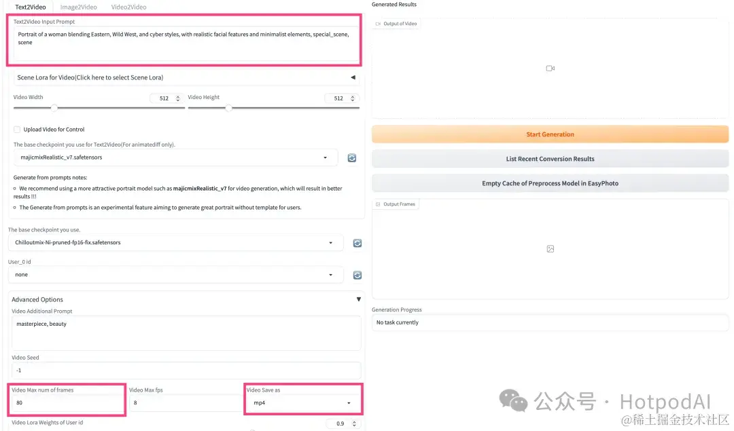This screenshot has width=734, height=431.
Task: Refresh the majicmixRealistic_v7 checkpoint list
Action: pos(351,158)
